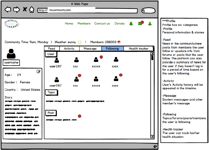Screen dimensions: 209x150
Task: Go to the Members page link
Action: 84,23
